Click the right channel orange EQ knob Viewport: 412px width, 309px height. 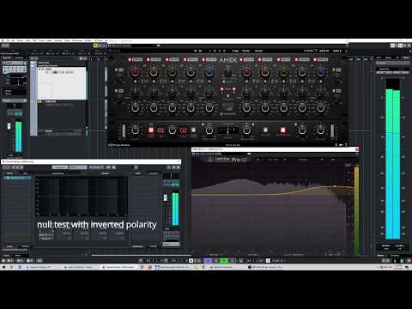point(265,72)
